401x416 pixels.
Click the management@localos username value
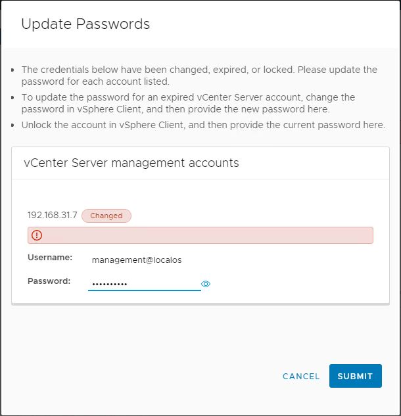pyautogui.click(x=137, y=260)
